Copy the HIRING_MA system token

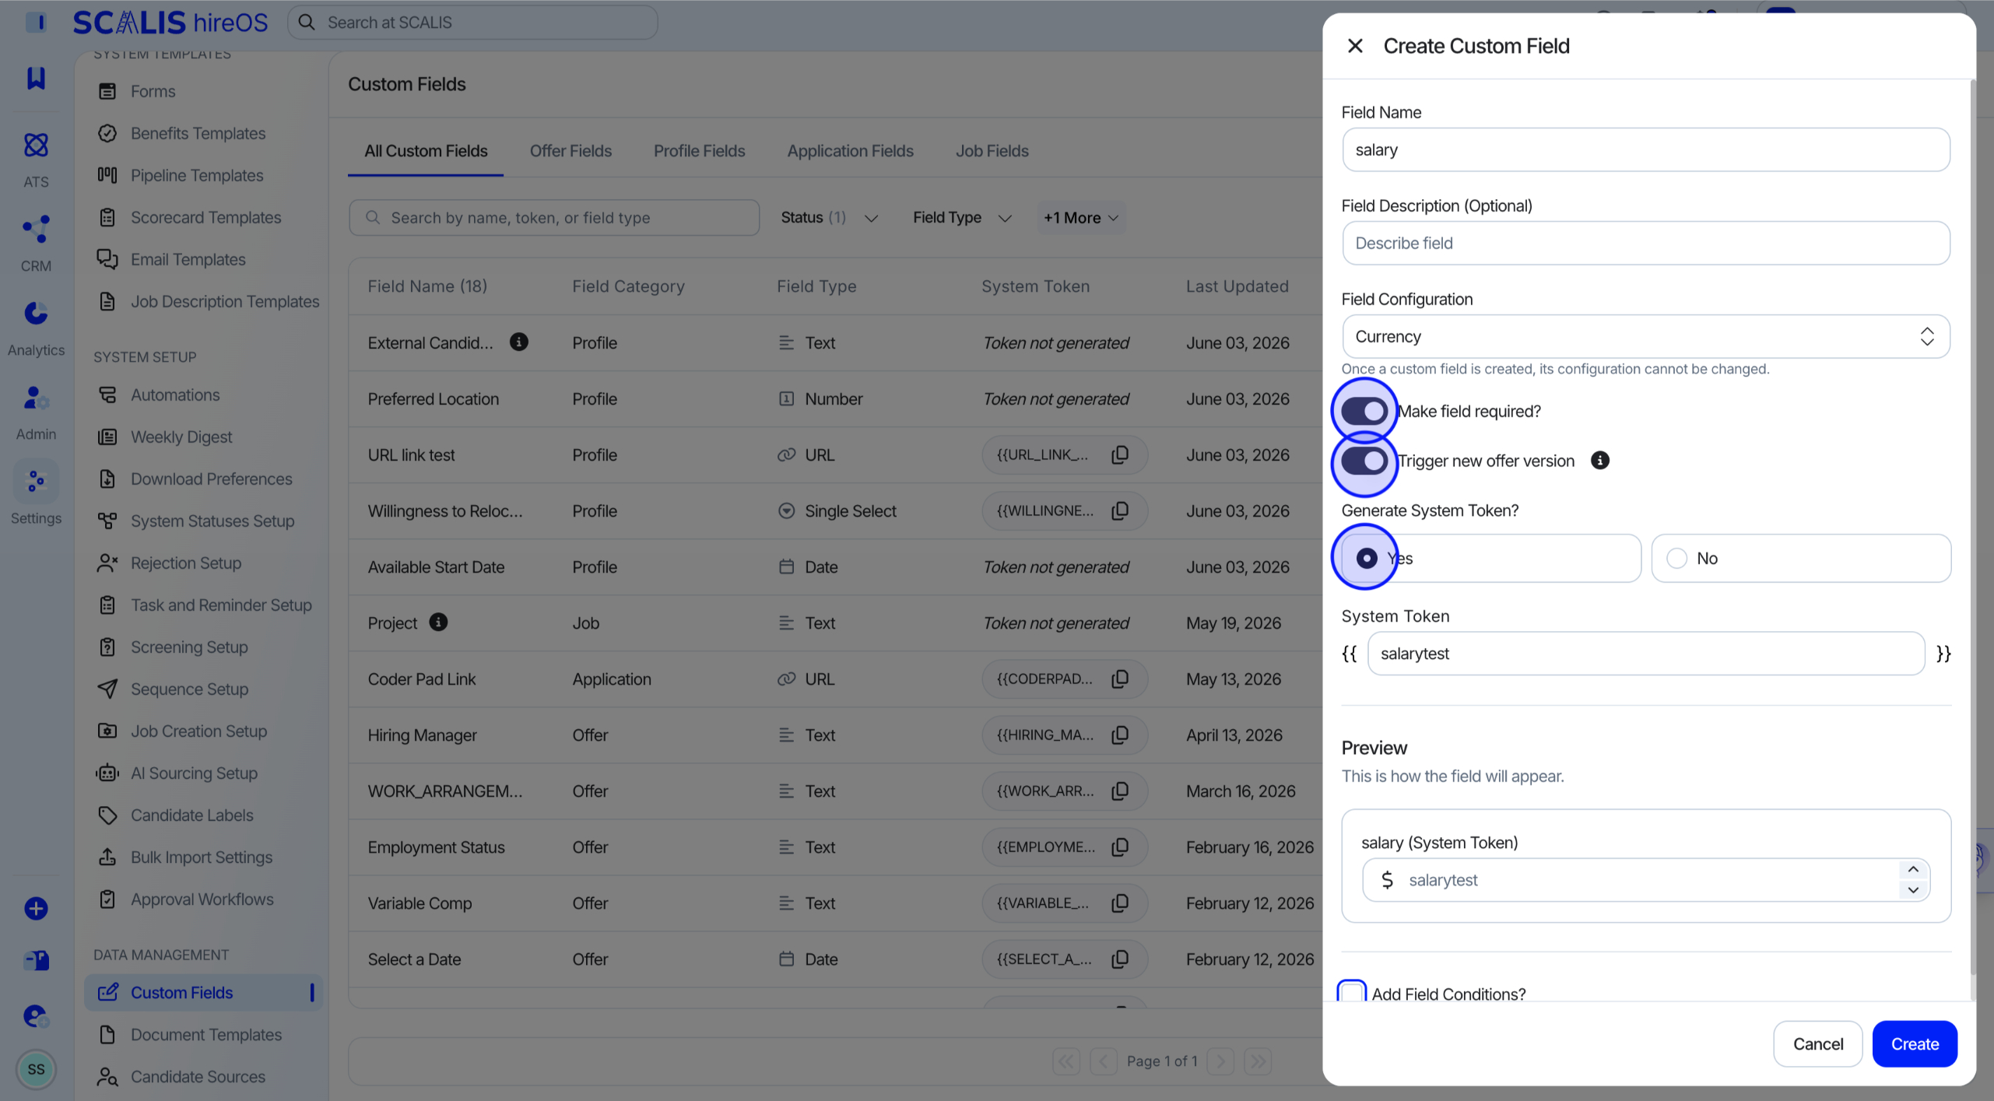pos(1120,735)
